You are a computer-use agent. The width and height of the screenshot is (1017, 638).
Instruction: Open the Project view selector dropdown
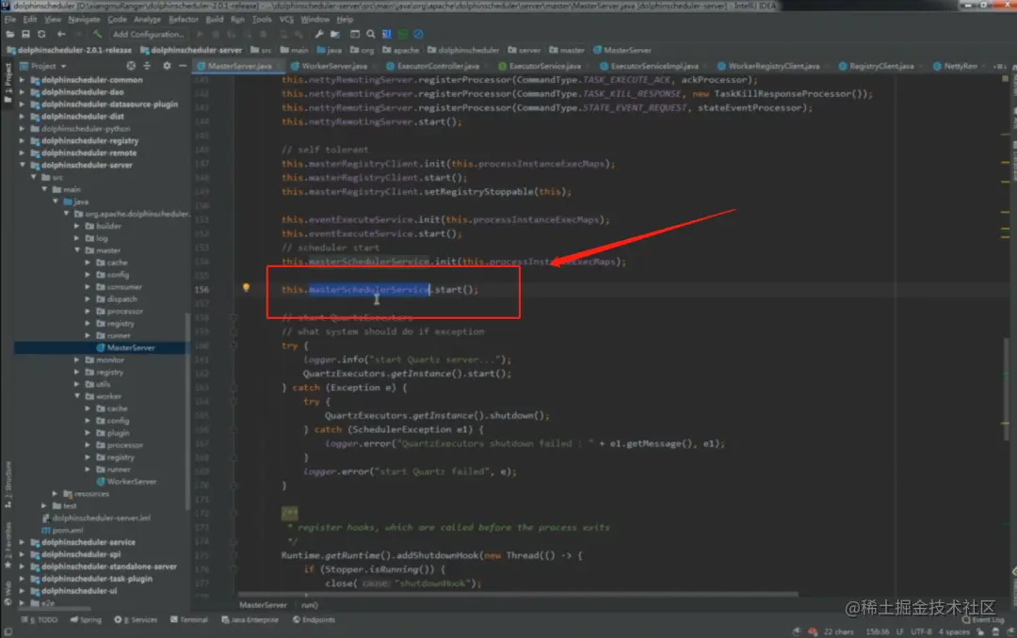click(x=42, y=66)
